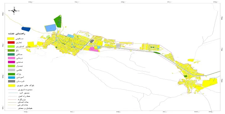Click the درمانی legend label
This screenshot has height=114, width=225.
point(19,58)
